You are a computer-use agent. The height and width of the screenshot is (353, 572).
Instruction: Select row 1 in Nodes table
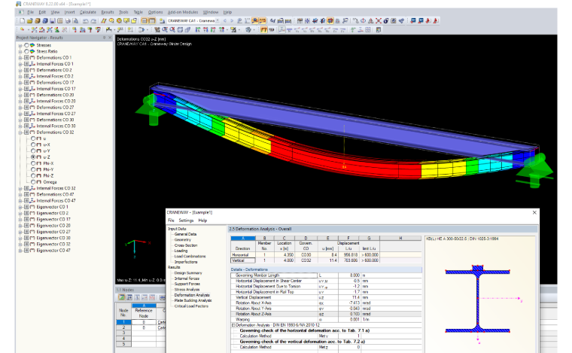coord(123,322)
